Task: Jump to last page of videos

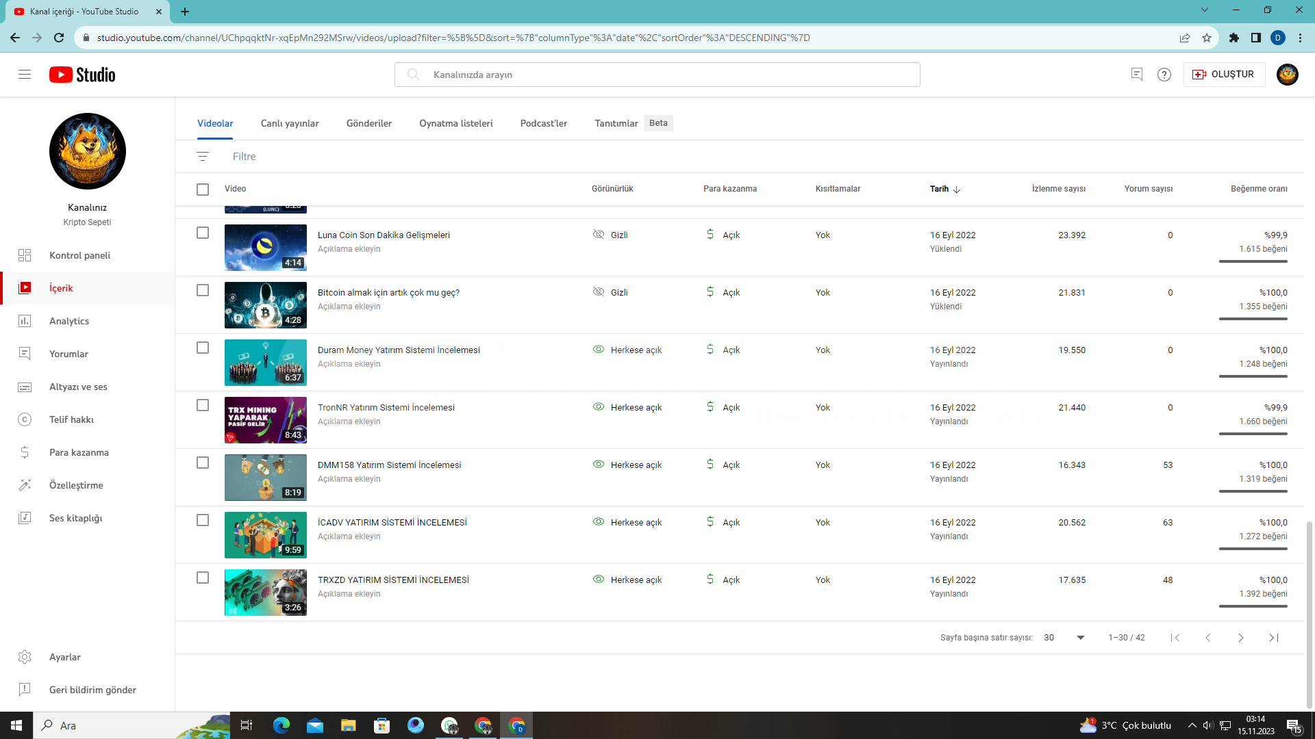Action: [1273, 638]
